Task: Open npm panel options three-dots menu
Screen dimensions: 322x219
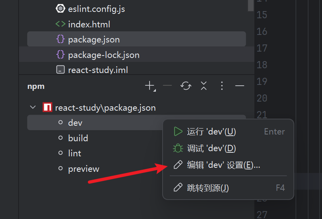Action: coord(222,86)
